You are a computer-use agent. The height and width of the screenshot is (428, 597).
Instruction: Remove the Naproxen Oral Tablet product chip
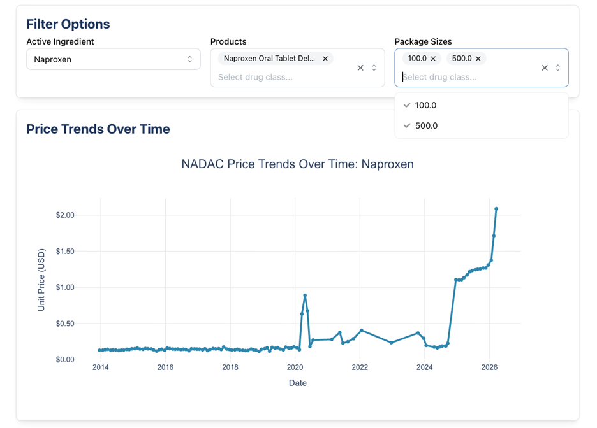(325, 59)
